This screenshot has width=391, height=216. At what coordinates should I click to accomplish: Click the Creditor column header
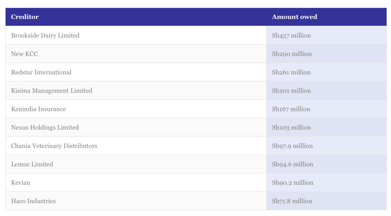136,17
